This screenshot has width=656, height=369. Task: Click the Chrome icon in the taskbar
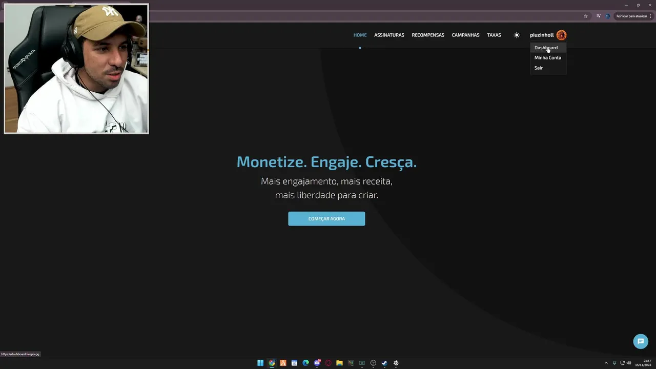tap(272, 363)
